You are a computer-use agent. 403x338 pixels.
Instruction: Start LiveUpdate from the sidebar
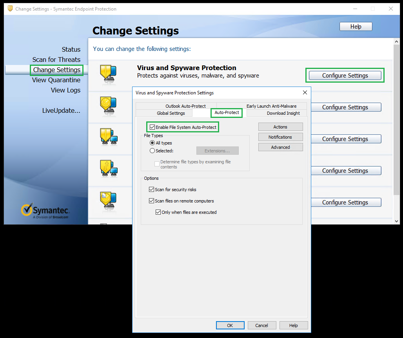pyautogui.click(x=61, y=110)
